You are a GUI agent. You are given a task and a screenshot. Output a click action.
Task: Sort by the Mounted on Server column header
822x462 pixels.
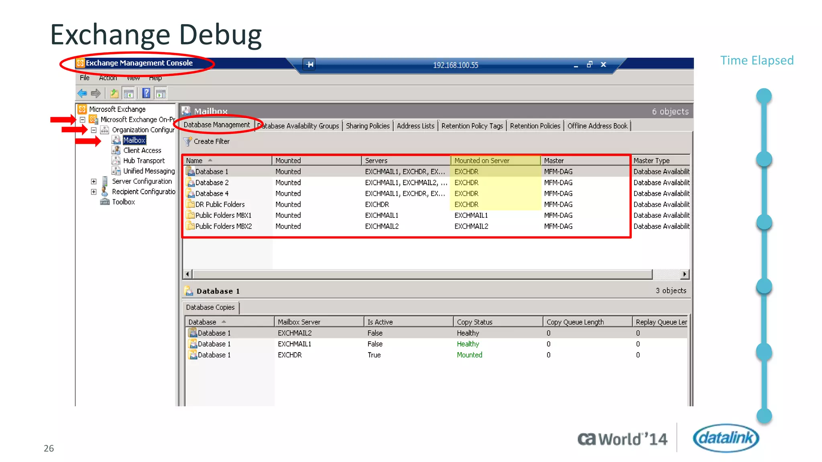(496, 160)
